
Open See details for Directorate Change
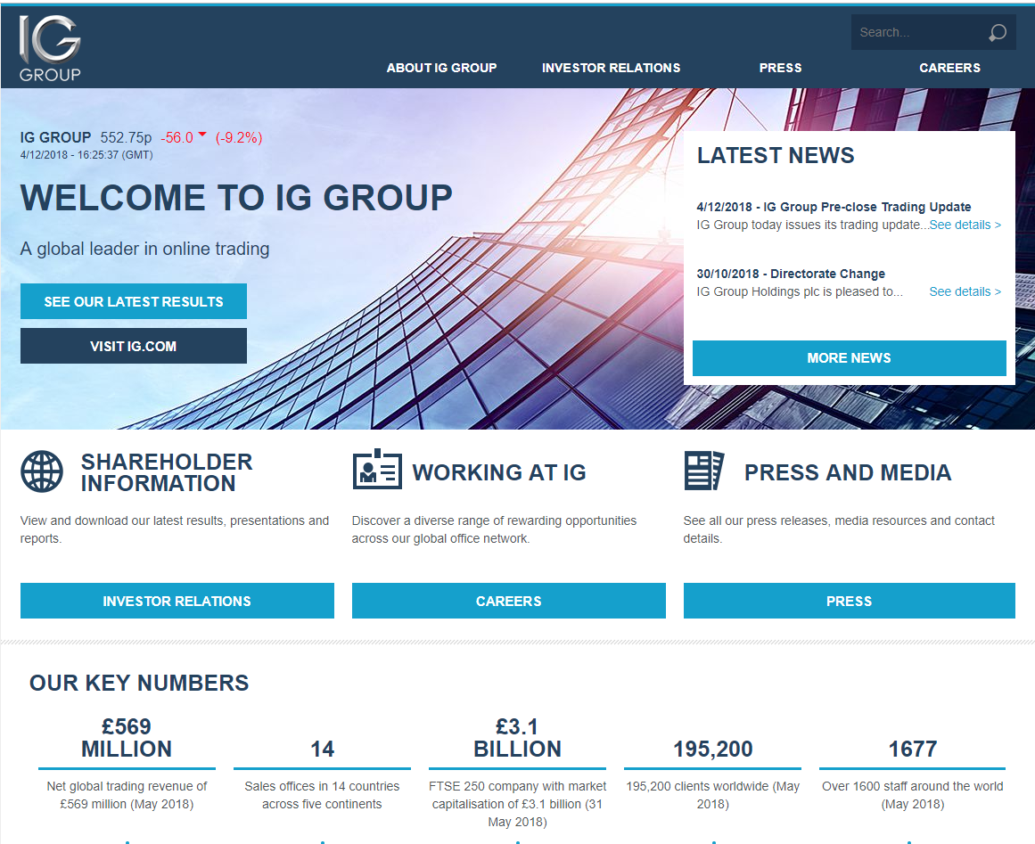click(x=965, y=291)
